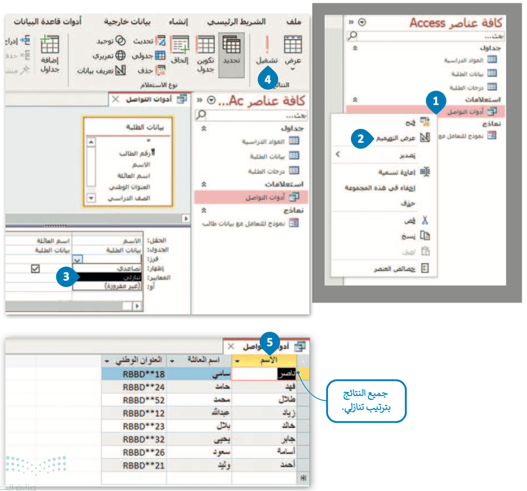Image resolution: width=527 pixels, height=491 pixels.
Task: Click the فتح (Open) icon in the context menu
Action: [425, 122]
